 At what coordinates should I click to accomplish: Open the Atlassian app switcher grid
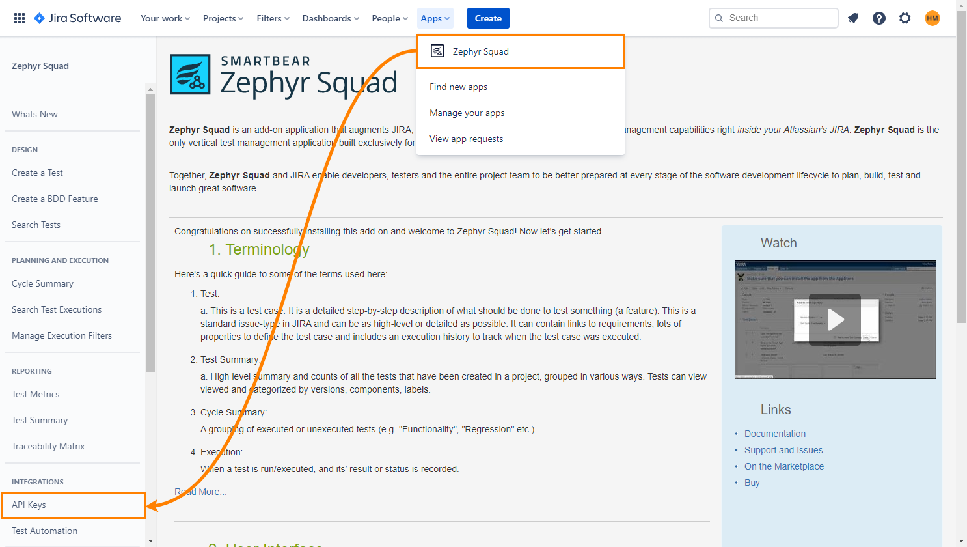pos(20,18)
